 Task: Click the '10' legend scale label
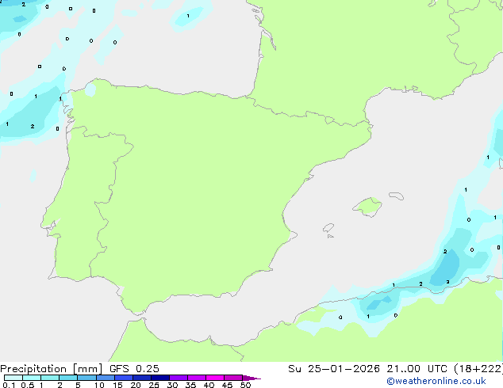click(x=99, y=385)
